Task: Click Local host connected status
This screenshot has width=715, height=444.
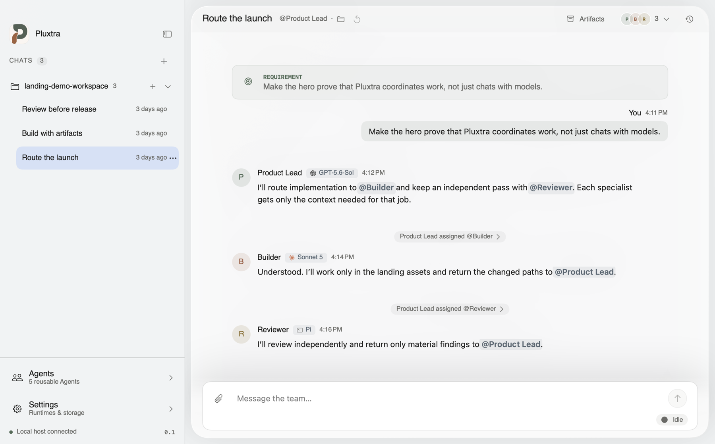Action: tap(43, 432)
